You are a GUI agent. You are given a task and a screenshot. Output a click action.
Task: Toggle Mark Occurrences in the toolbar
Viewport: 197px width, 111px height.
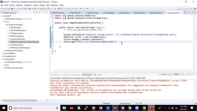pos(61,9)
